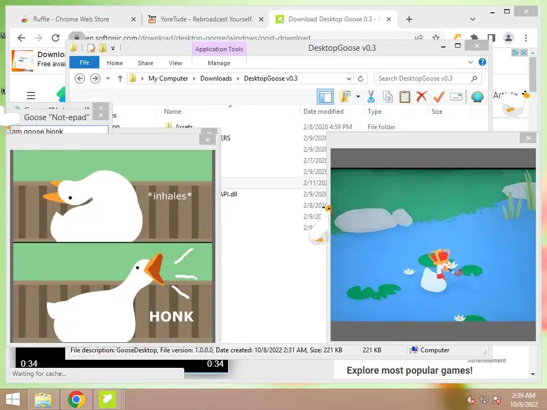Viewport: 547px width, 410px height.
Task: Switch to the Home ribbon tab
Action: pos(115,63)
